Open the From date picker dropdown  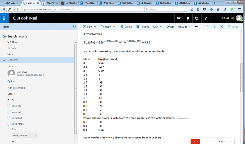pos(36,135)
